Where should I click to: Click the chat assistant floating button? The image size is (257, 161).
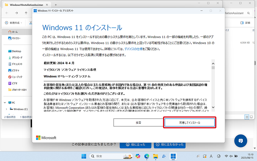[241, 141]
